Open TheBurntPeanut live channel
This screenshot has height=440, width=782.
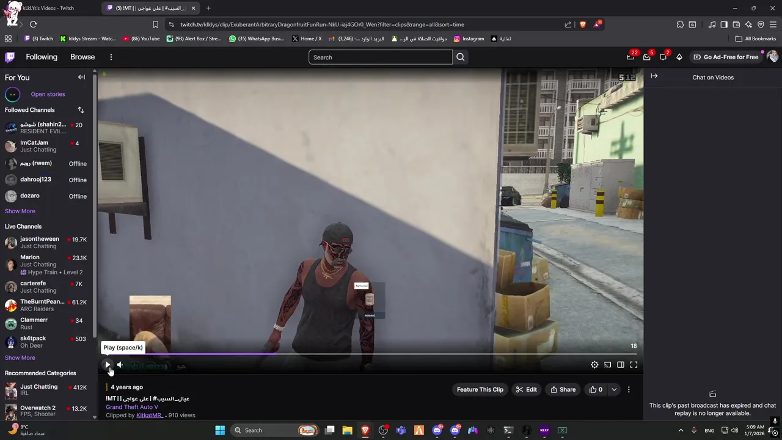click(46, 305)
